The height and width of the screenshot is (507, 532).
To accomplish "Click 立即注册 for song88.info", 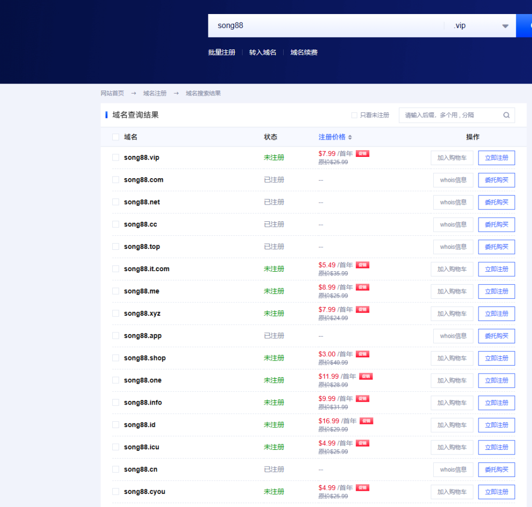I will (496, 403).
